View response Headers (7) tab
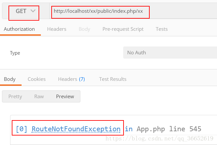Screen dimensions: 217x145 click(x=72, y=79)
